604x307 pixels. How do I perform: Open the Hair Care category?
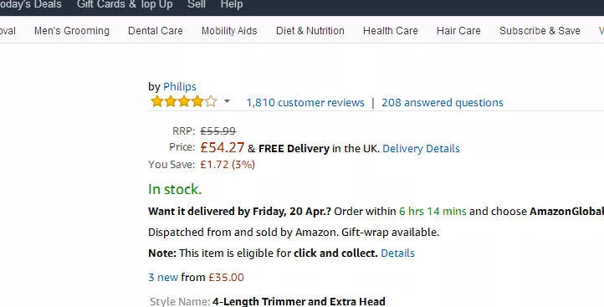coord(458,31)
